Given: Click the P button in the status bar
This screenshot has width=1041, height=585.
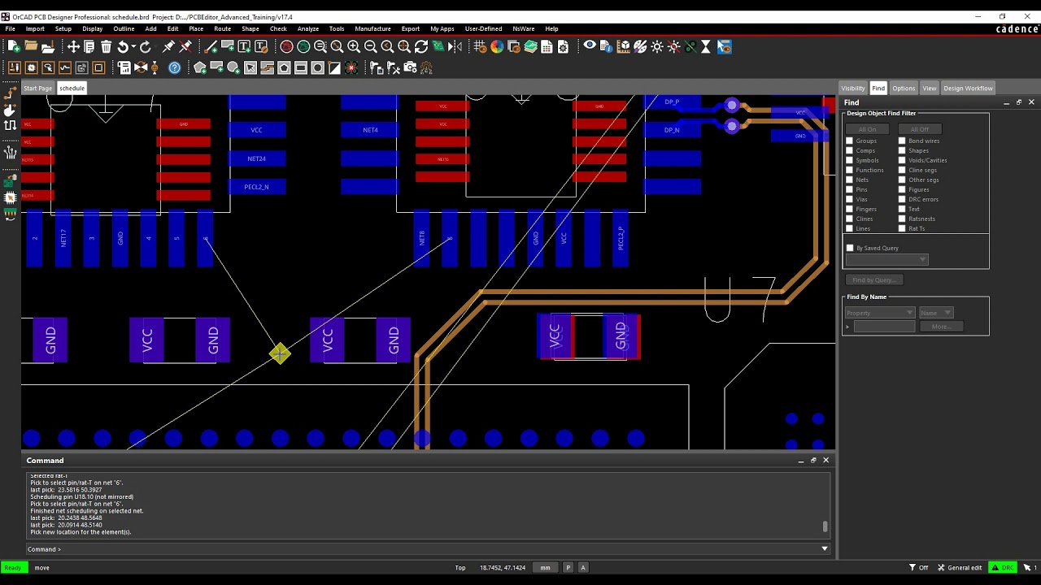Looking at the screenshot, I should pyautogui.click(x=568, y=567).
